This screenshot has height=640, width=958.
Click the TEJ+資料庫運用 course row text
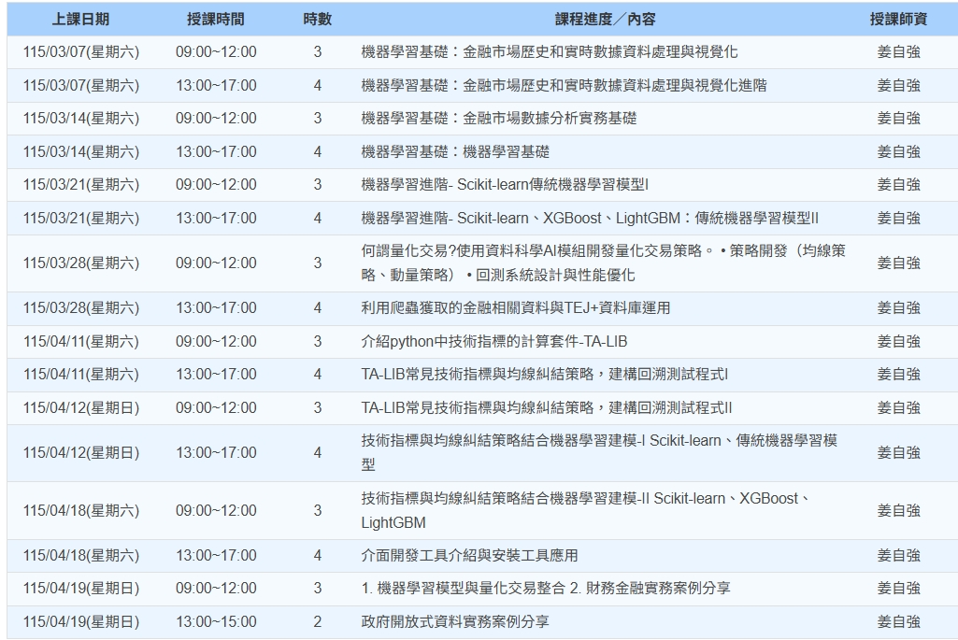[515, 308]
